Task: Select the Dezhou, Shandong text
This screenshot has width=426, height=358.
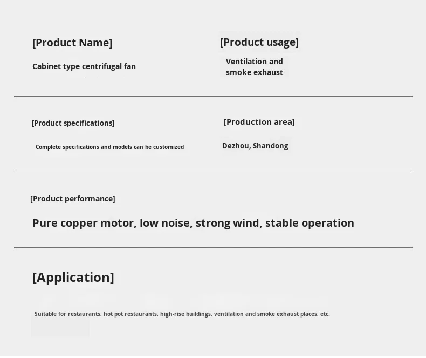Action: (255, 146)
